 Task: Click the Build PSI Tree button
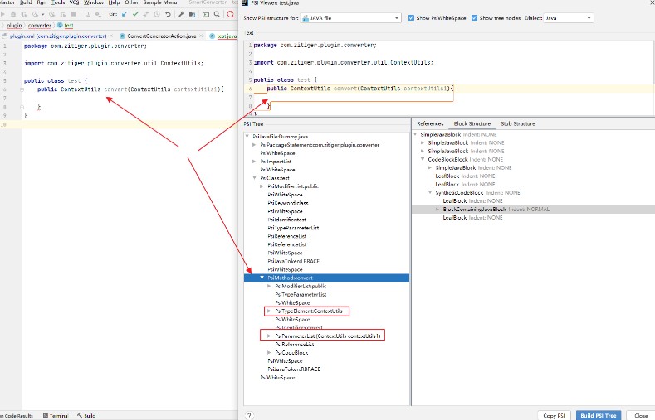(x=599, y=415)
